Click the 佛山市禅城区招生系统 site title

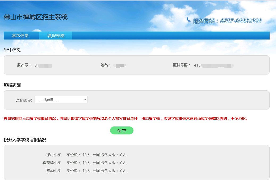(36, 17)
